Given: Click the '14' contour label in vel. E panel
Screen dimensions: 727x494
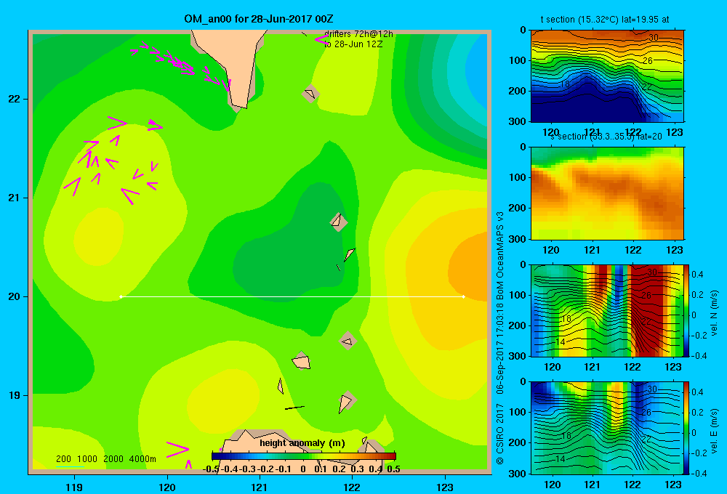Looking at the screenshot, I should (x=560, y=459).
